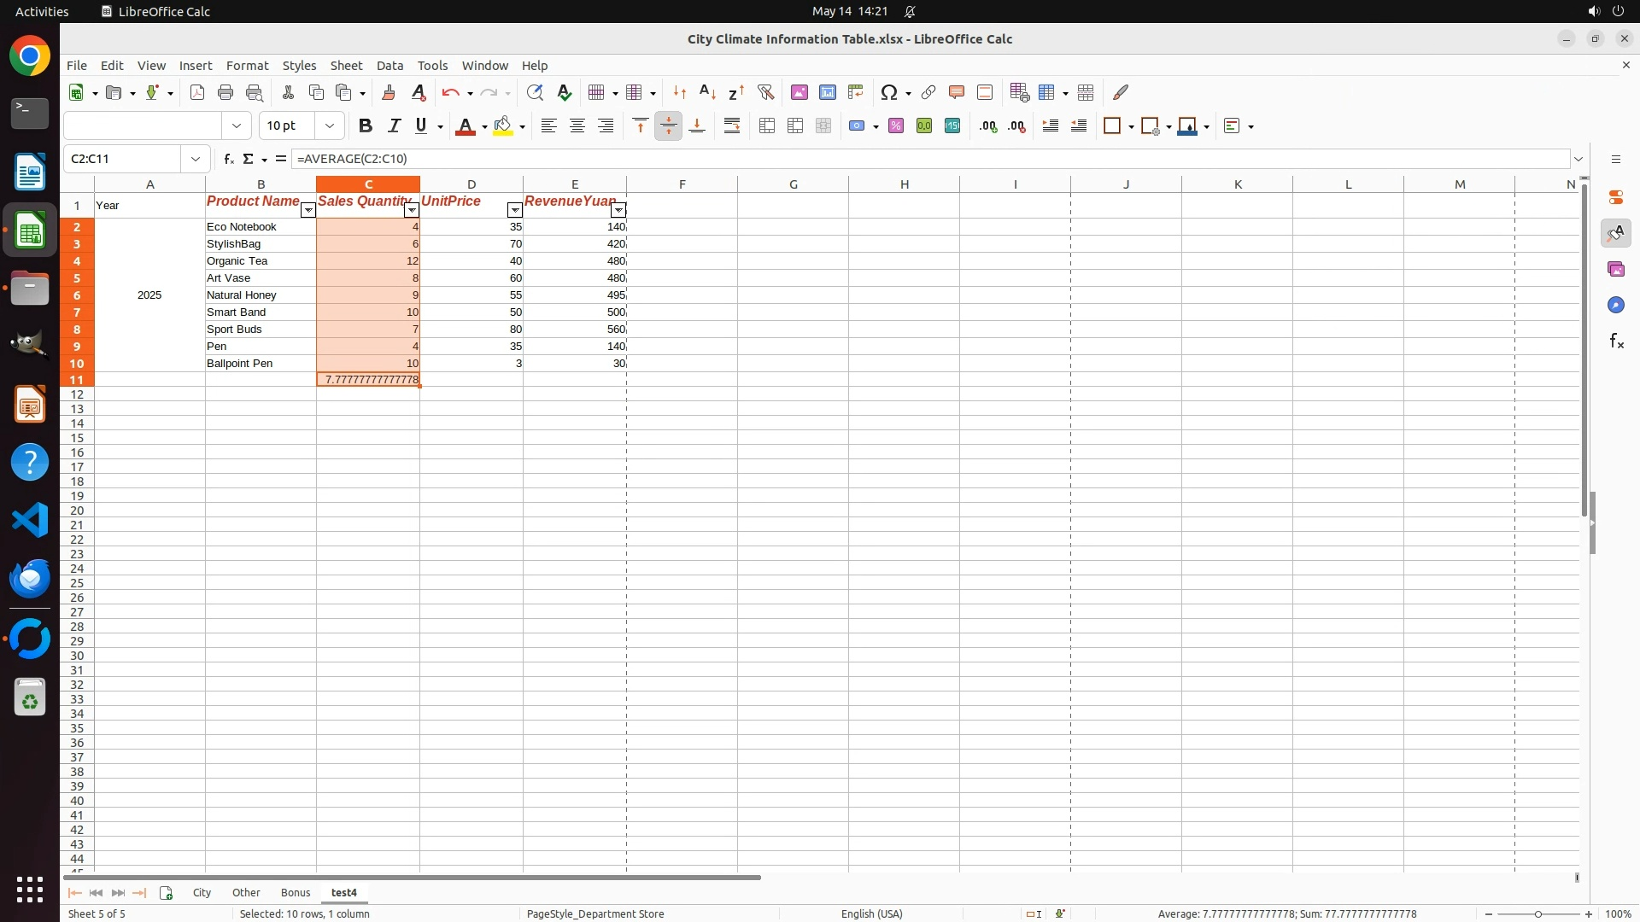Toggle Italic text style
Viewport: 1640px width, 922px height.
point(394,126)
